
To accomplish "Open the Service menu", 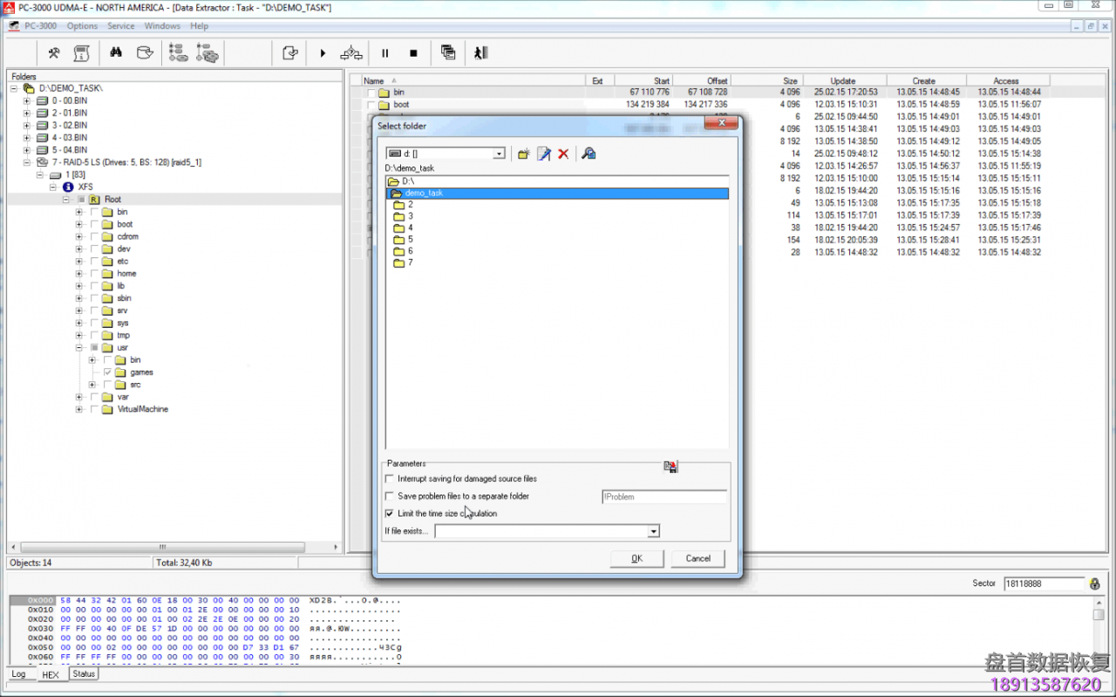I will 121,25.
